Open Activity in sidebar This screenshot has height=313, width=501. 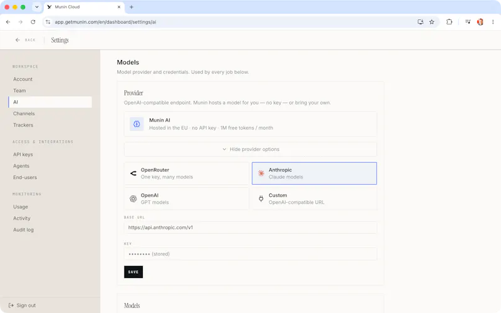(x=22, y=218)
